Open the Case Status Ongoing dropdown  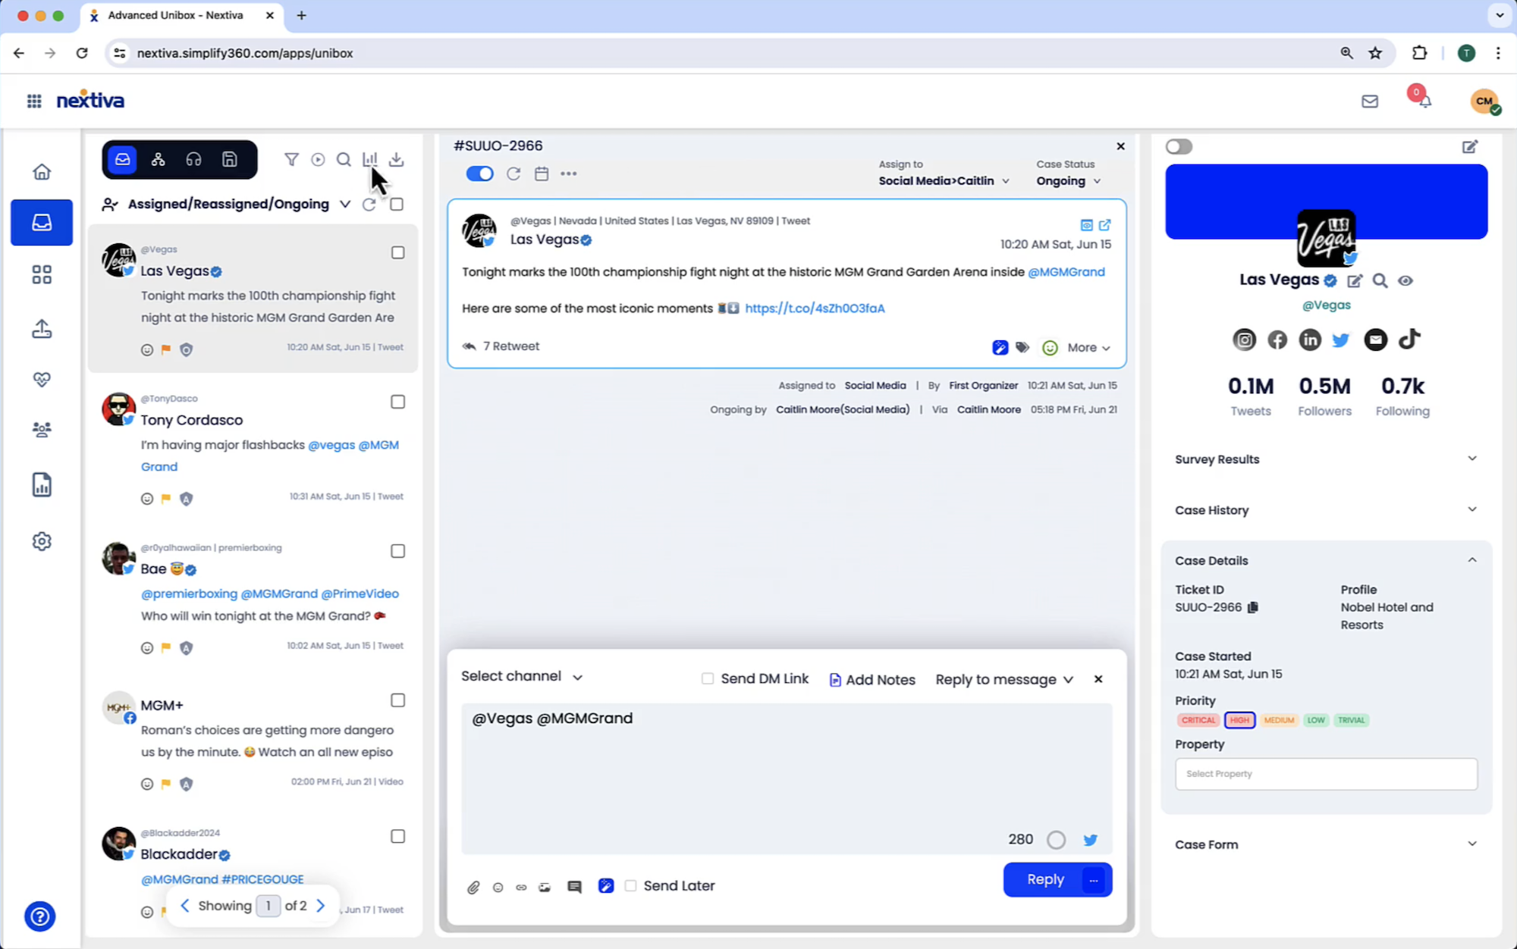point(1069,181)
